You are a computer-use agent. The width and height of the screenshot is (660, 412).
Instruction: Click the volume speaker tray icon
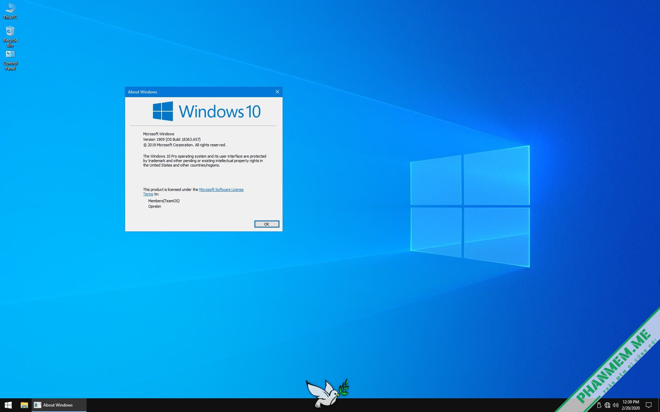click(x=616, y=405)
